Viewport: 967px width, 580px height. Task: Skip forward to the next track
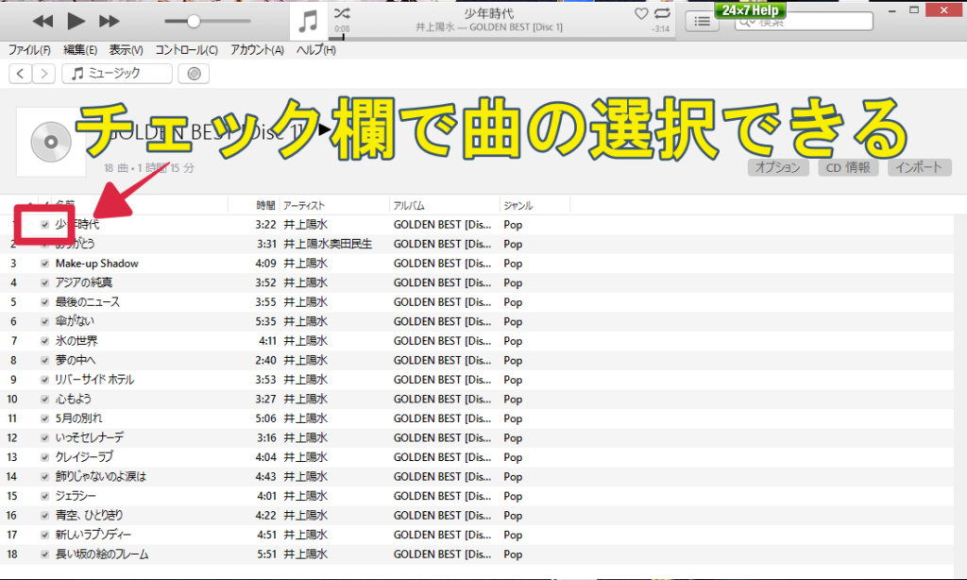point(110,21)
